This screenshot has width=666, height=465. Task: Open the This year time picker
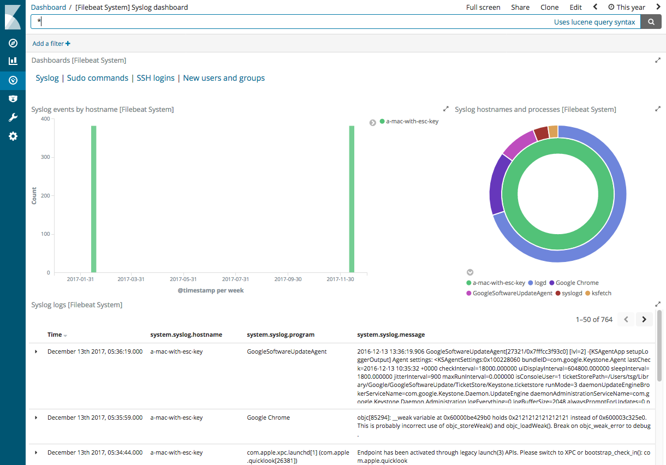pos(627,7)
